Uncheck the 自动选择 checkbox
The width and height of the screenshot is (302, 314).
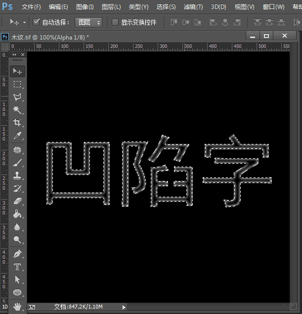pyautogui.click(x=36, y=22)
